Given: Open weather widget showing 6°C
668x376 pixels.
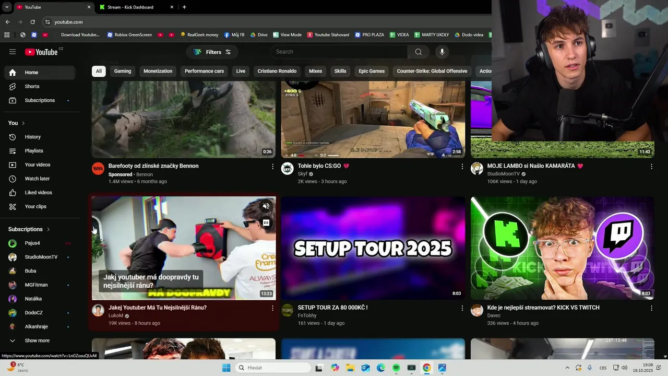Looking at the screenshot, I should [17, 368].
